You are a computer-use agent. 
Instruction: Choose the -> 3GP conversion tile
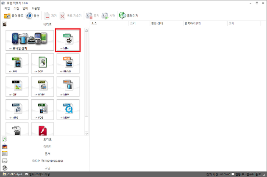(42, 63)
